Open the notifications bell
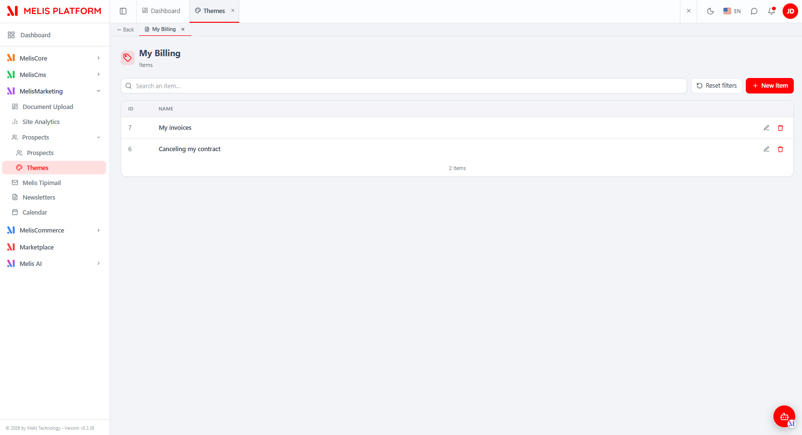Viewport: 802px width, 435px height. pos(771,11)
